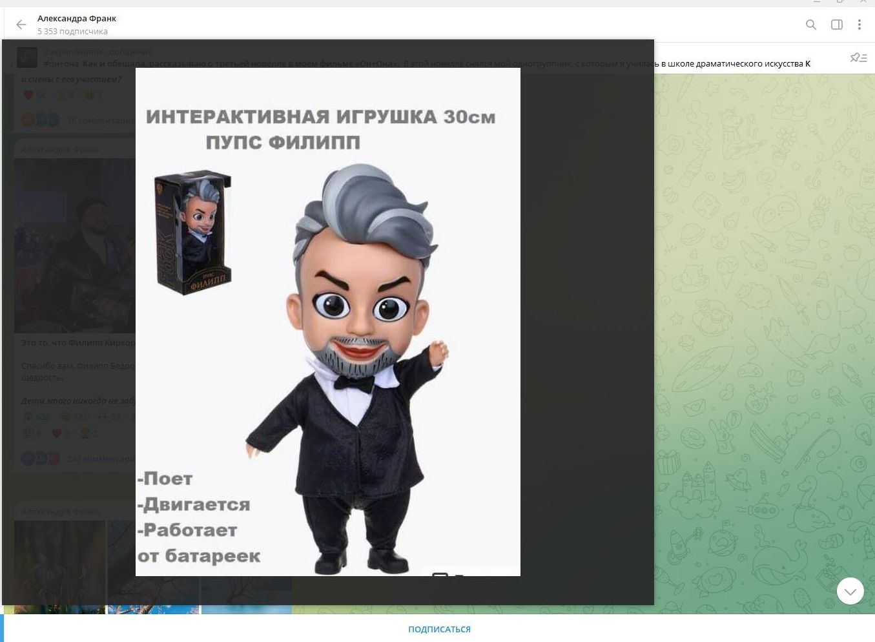Open the 243 комментария thread link
875x642 pixels.
click(x=101, y=459)
